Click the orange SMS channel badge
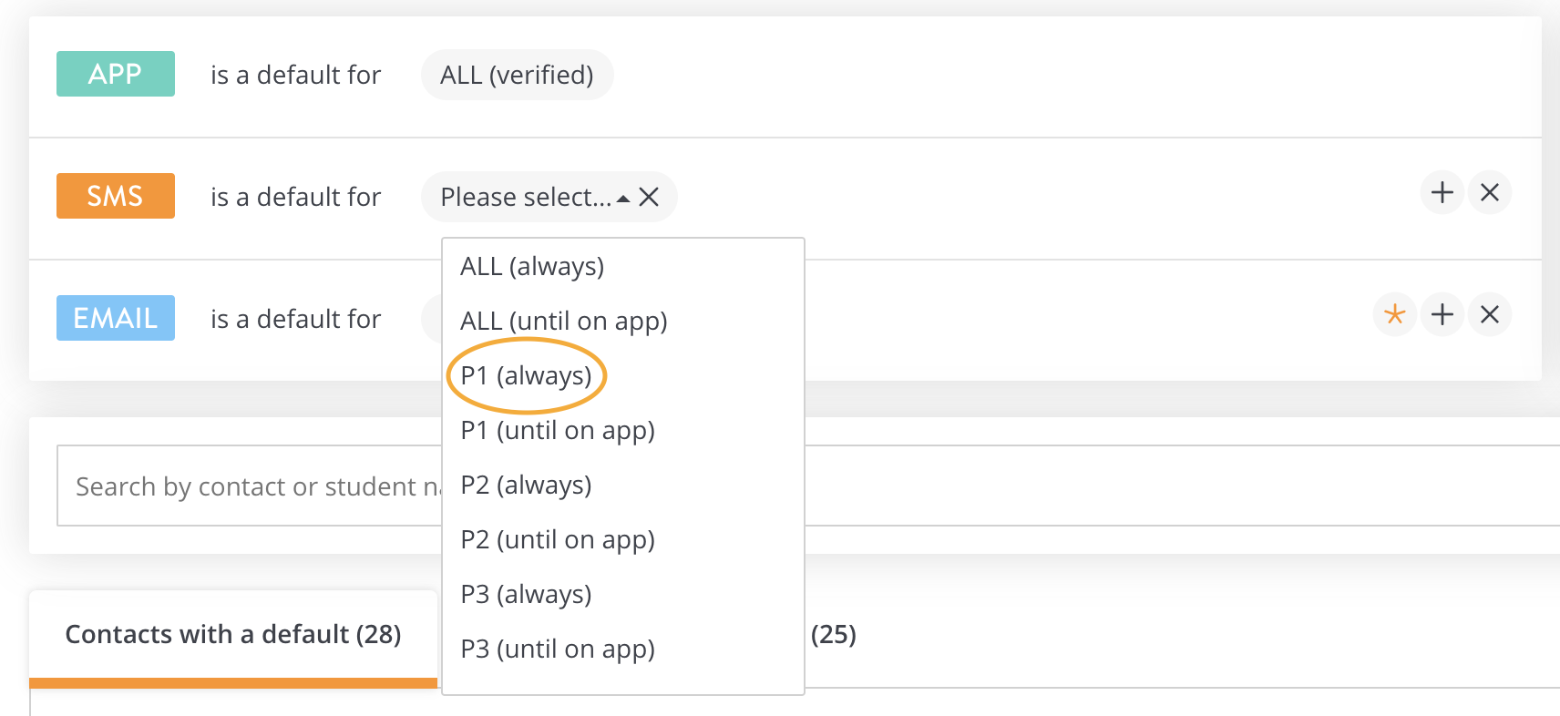The width and height of the screenshot is (1560, 716). point(116,196)
